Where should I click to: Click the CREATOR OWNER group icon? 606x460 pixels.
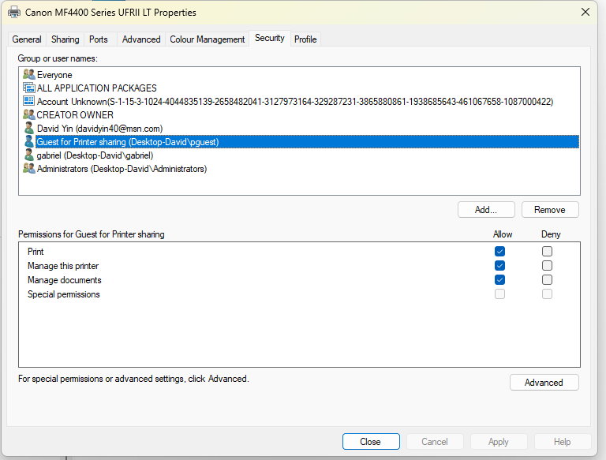coord(29,114)
